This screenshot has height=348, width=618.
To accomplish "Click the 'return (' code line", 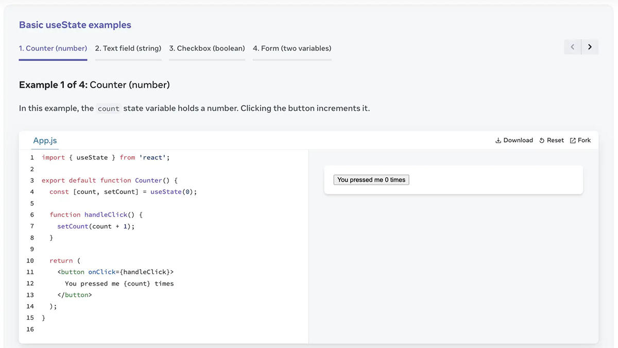I will [65, 261].
